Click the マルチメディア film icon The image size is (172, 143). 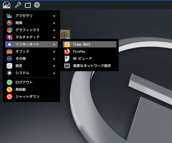pyautogui.click(x=9, y=37)
